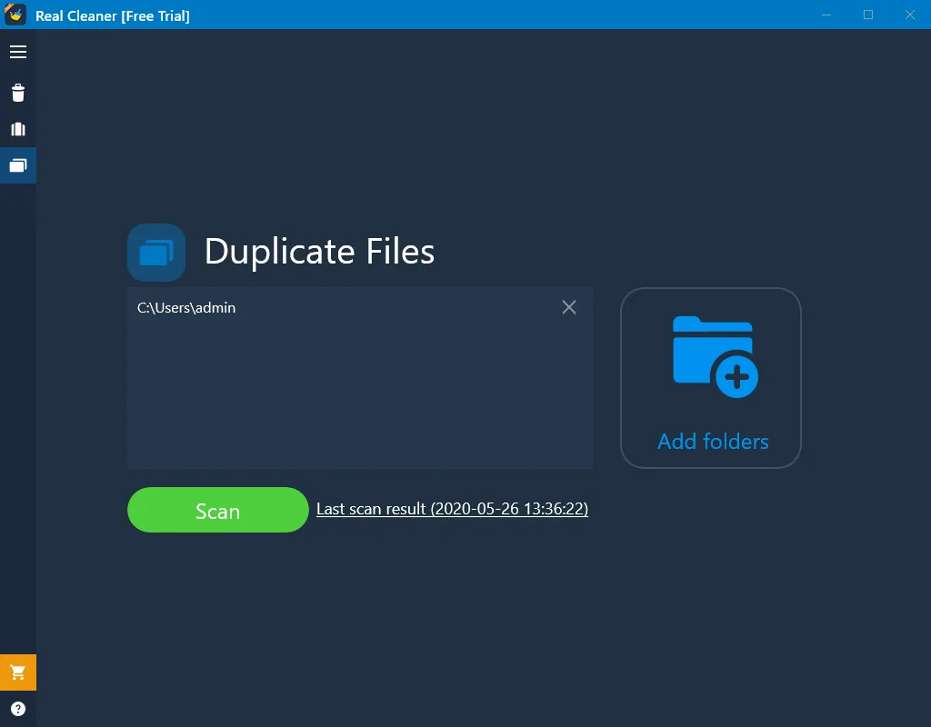Click the Real Cleaner app logo in title bar
The image size is (931, 727).
(x=15, y=15)
